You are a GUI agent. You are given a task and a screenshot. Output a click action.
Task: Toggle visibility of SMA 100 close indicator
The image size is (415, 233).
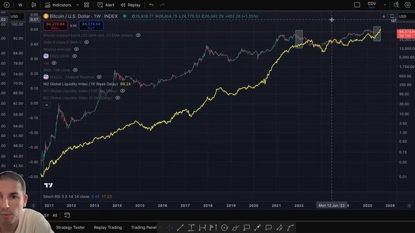point(75,70)
